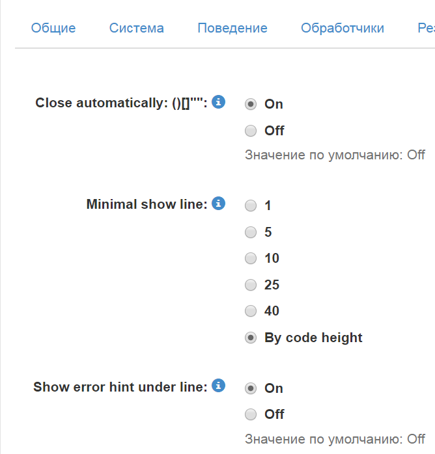
Task: Click the Close automatically setting label
Action: [121, 103]
